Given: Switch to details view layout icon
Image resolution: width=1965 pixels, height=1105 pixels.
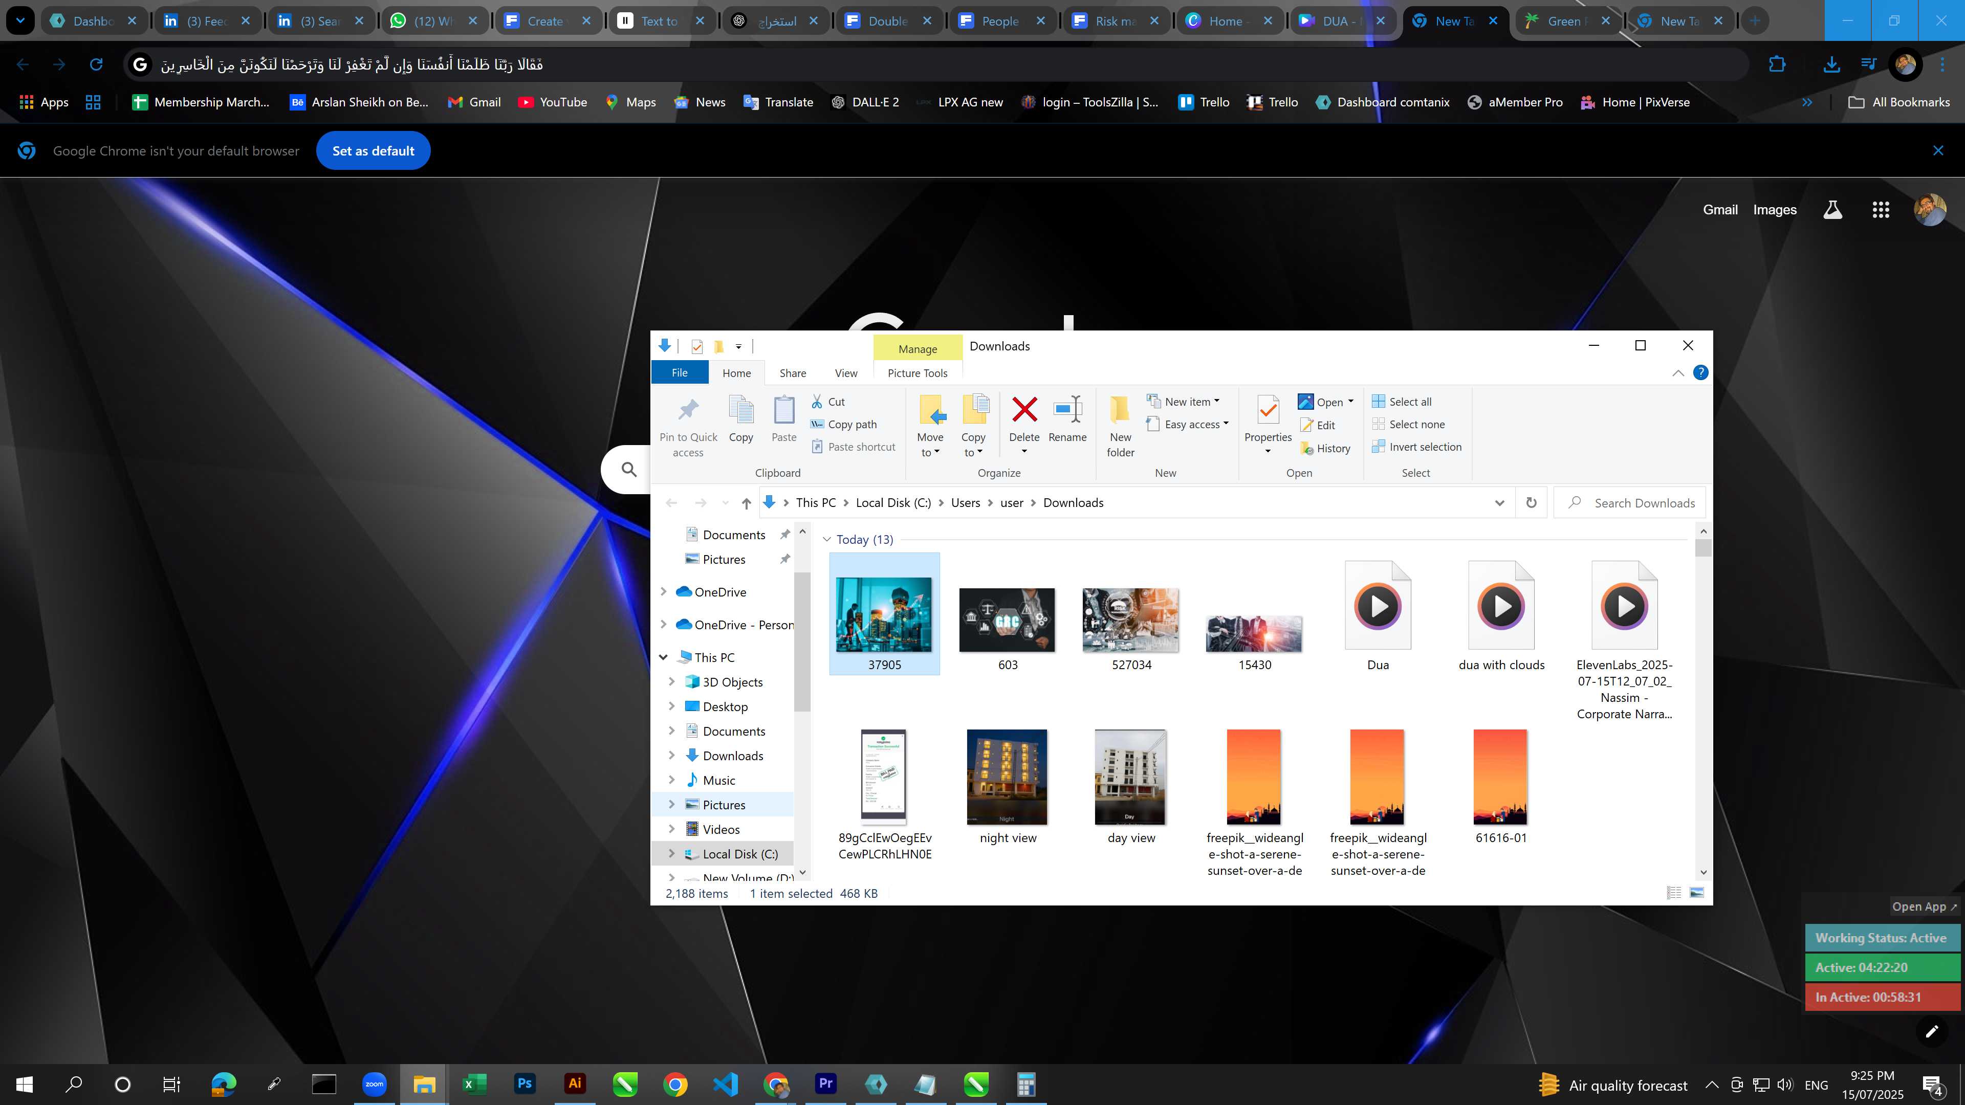Looking at the screenshot, I should (1674, 892).
